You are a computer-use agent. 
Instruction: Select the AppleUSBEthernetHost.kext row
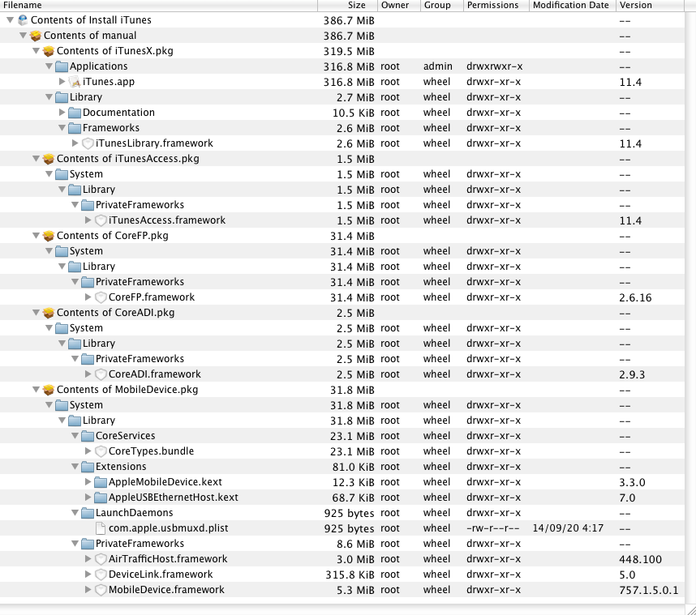point(173,498)
